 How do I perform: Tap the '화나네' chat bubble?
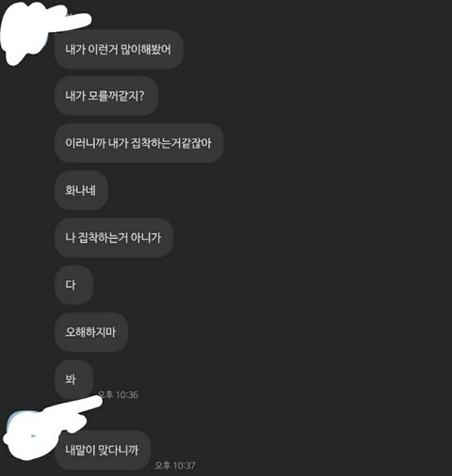pos(81,190)
